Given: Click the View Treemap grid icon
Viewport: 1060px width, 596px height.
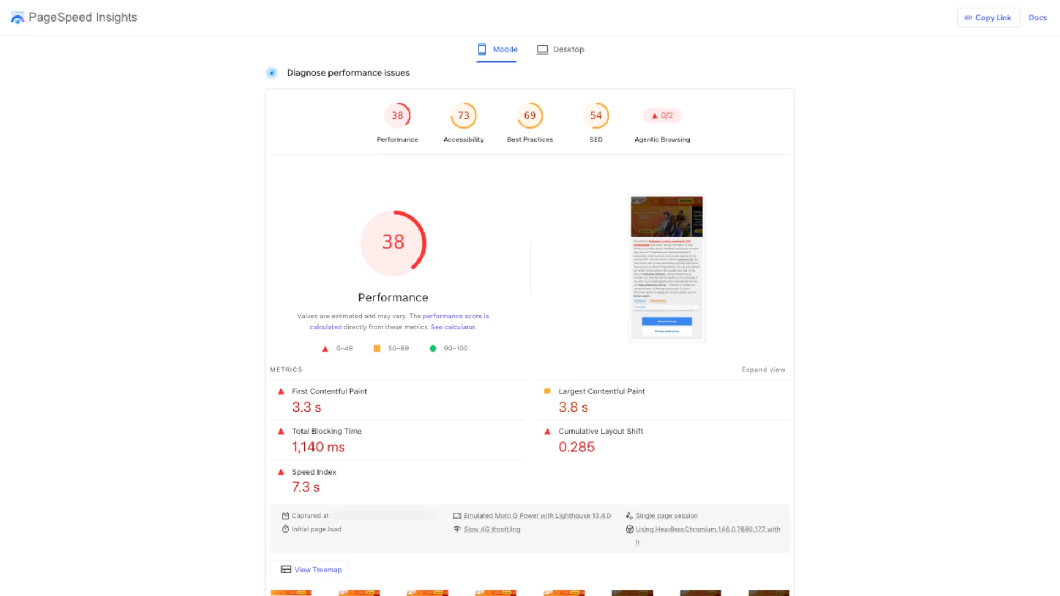Looking at the screenshot, I should (286, 570).
